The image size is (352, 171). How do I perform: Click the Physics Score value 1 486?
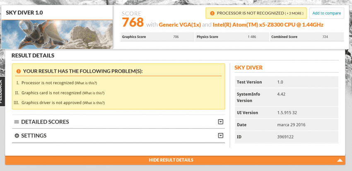[x=252, y=37]
